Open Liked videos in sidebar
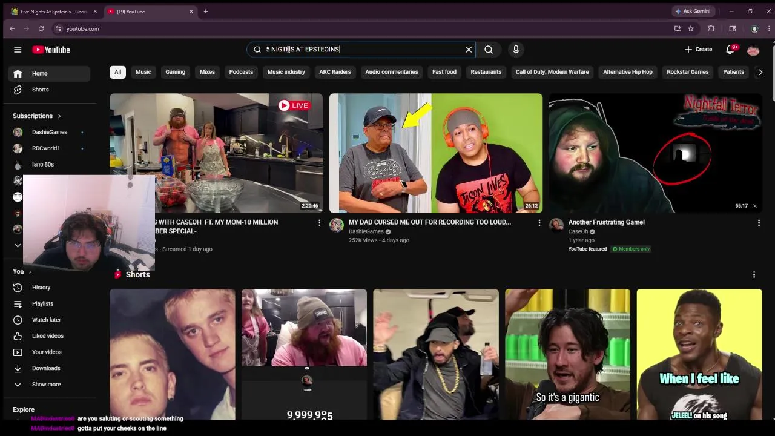 (49, 336)
